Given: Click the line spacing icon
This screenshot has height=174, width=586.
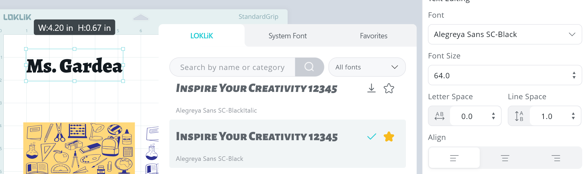Looking at the screenshot, I should pyautogui.click(x=519, y=116).
